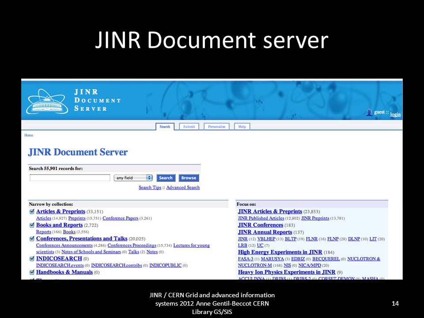
Task: Open the Preprints sub-collection
Action: 77,218
